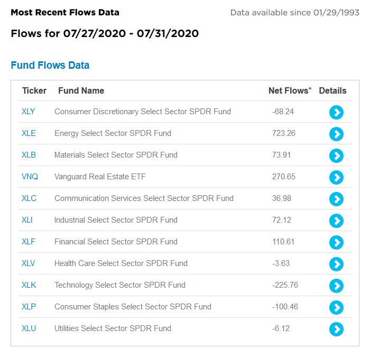Click the Fund Name column header
Viewport: 370px width, 348px height.
point(81,91)
